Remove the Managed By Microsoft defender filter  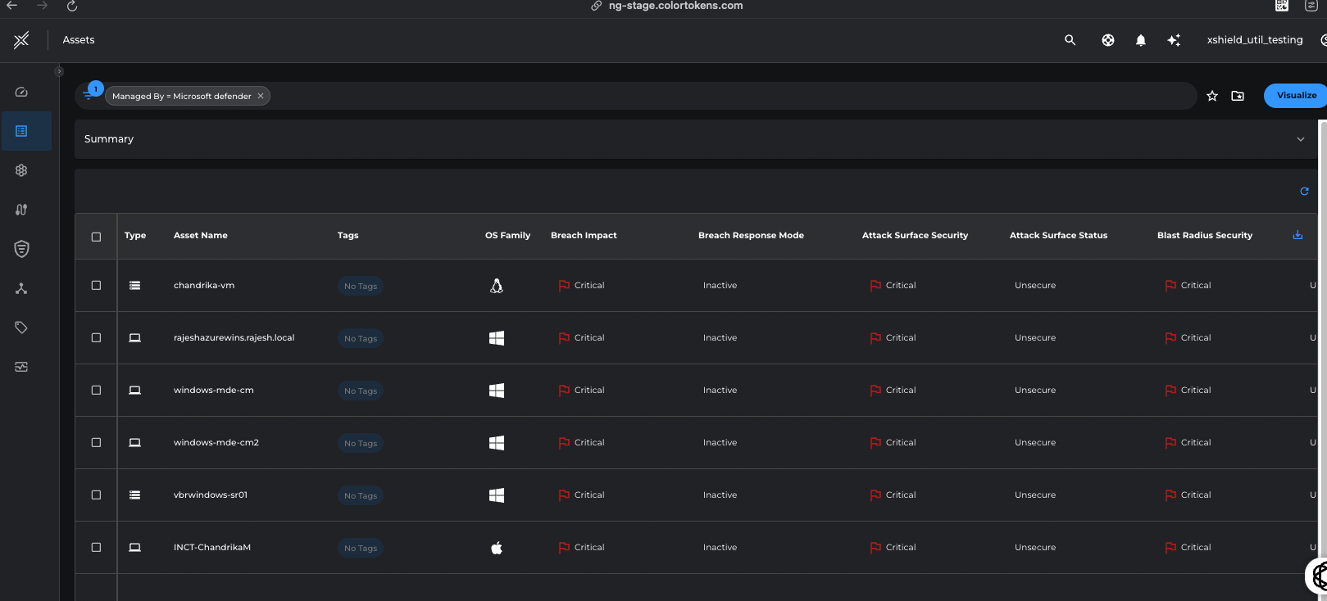[261, 97]
